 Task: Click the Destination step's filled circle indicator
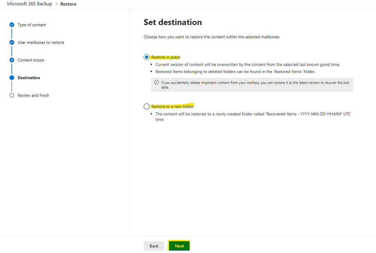(x=12, y=78)
